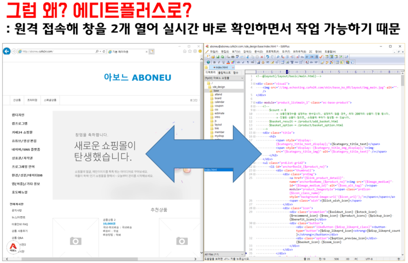Open the 보기(V) menu in EditPlus
The image size is (408, 263).
point(236,52)
